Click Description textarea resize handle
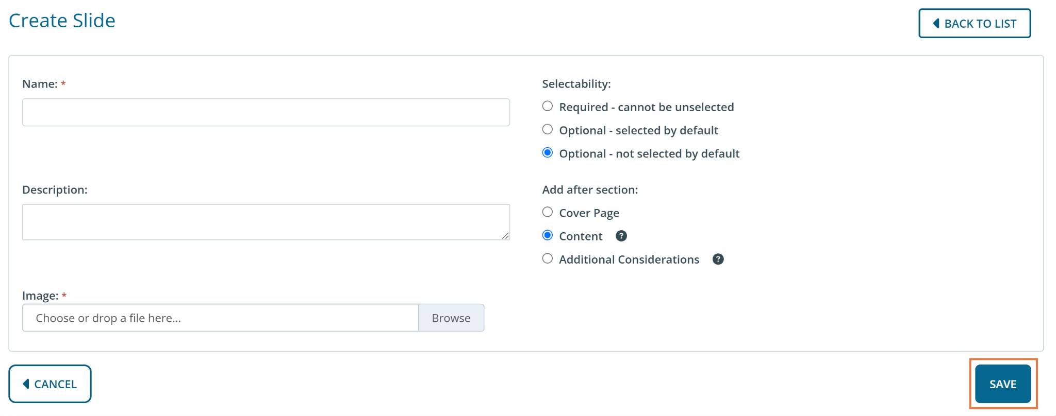The height and width of the screenshot is (416, 1056). click(x=505, y=236)
